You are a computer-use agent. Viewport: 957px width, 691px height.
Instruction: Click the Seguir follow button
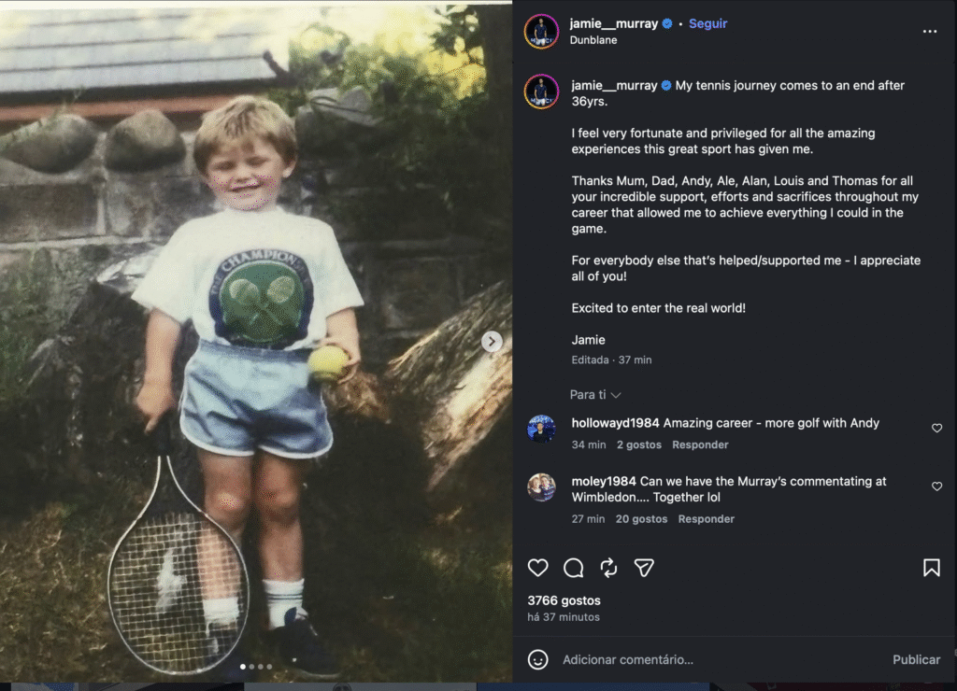(x=707, y=24)
